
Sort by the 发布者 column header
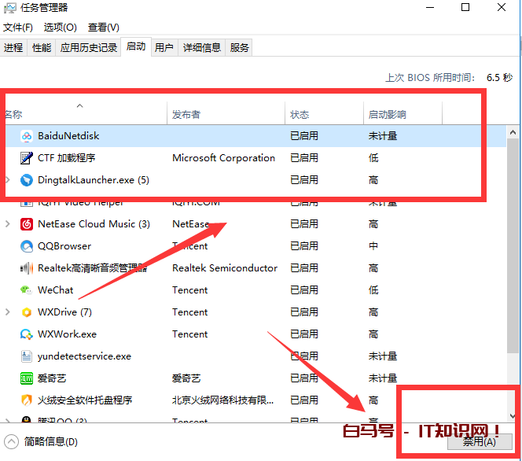pyautogui.click(x=226, y=114)
